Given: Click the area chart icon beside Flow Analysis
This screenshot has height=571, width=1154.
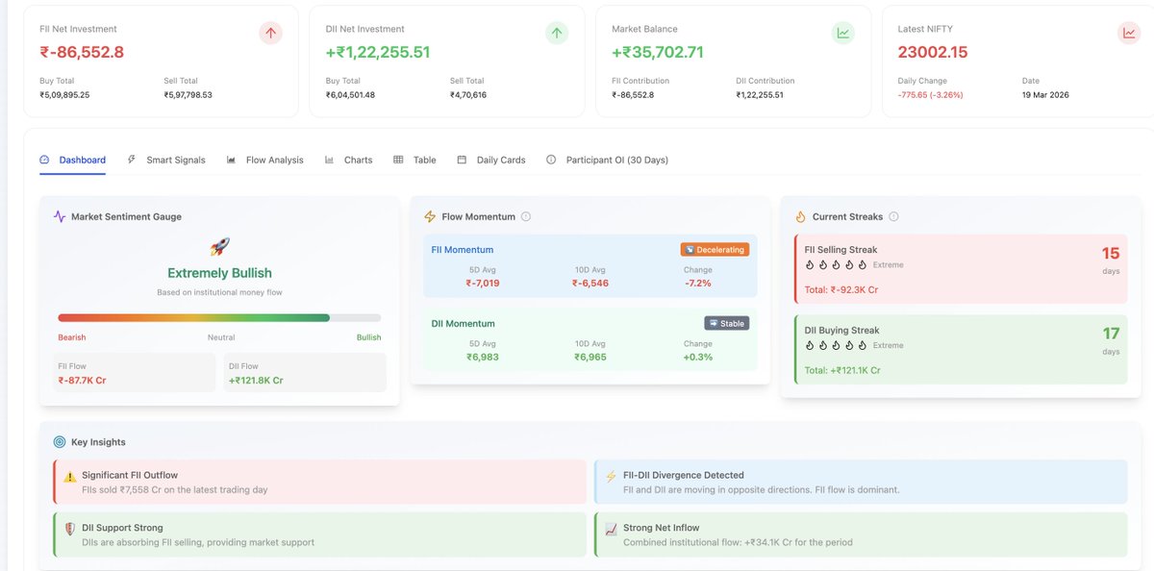Looking at the screenshot, I should pyautogui.click(x=231, y=160).
